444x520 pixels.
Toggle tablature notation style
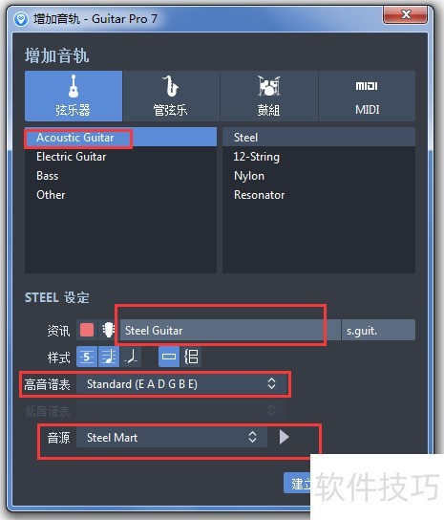click(x=87, y=357)
